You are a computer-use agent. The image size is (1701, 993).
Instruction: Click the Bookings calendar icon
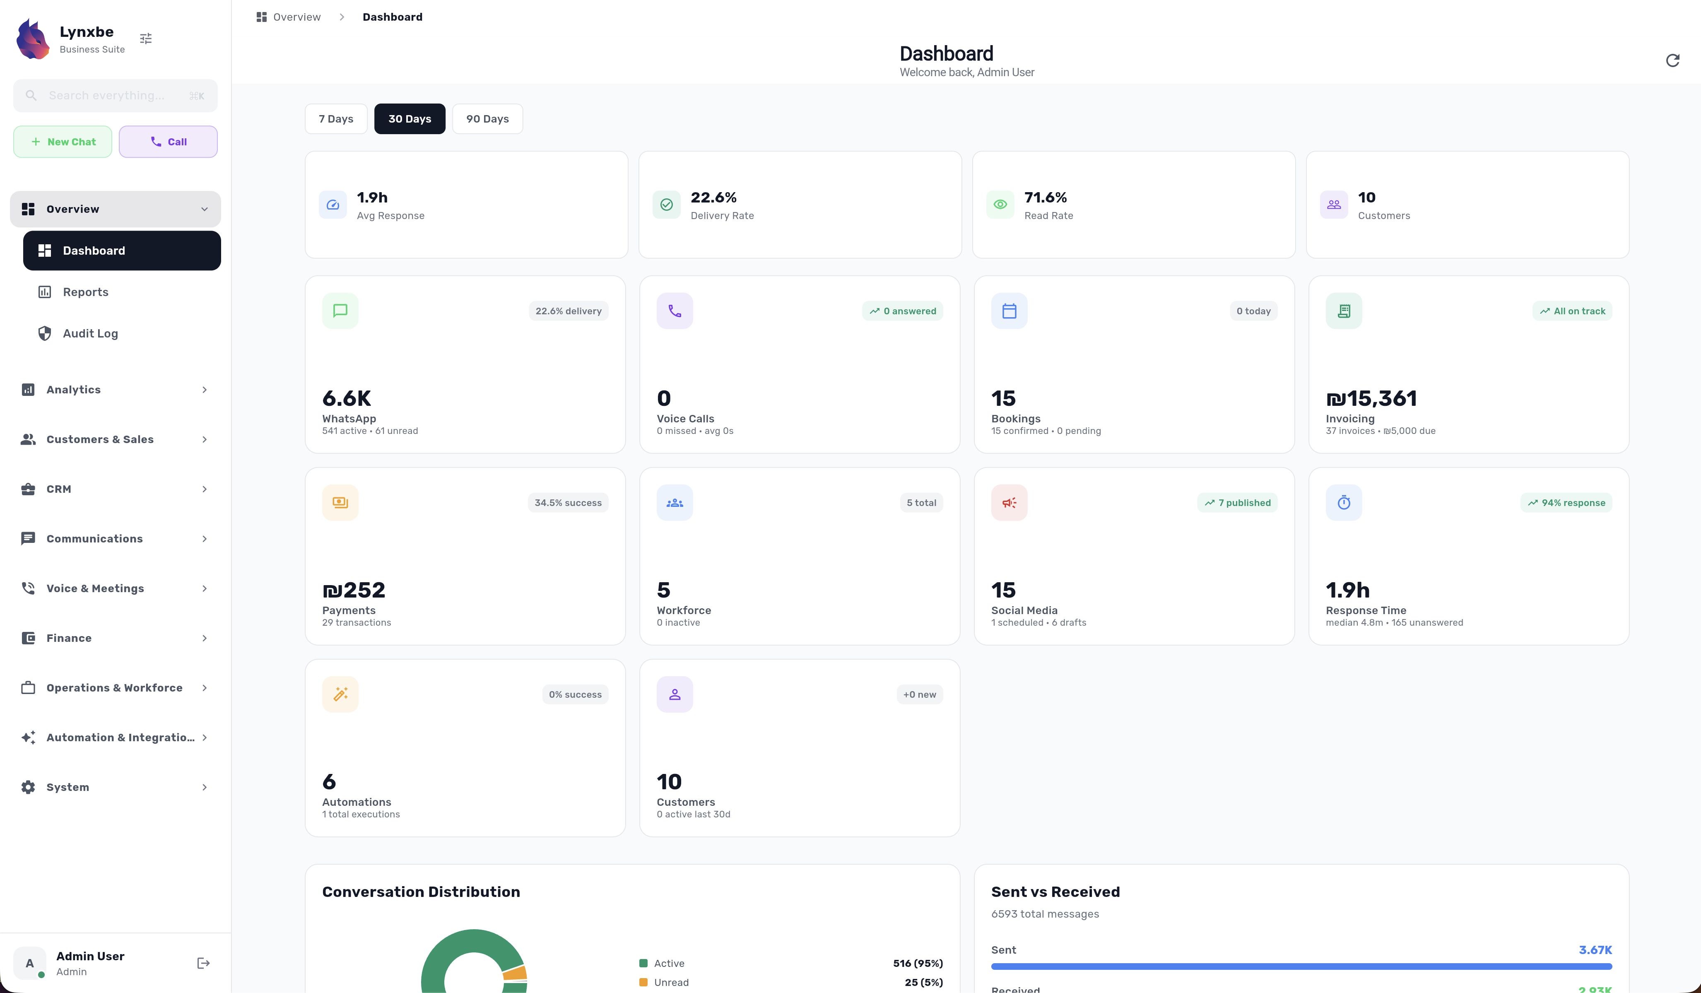[x=1009, y=311]
